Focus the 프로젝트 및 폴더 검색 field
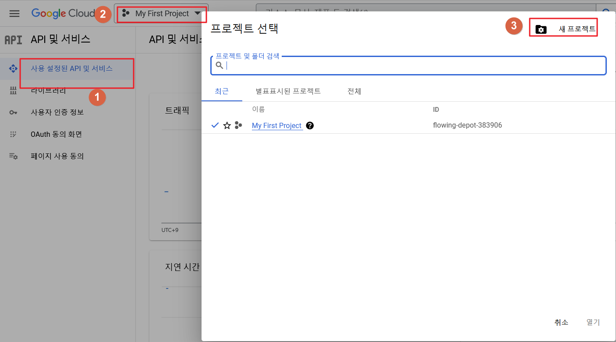Image resolution: width=616 pixels, height=342 pixels. click(408, 66)
